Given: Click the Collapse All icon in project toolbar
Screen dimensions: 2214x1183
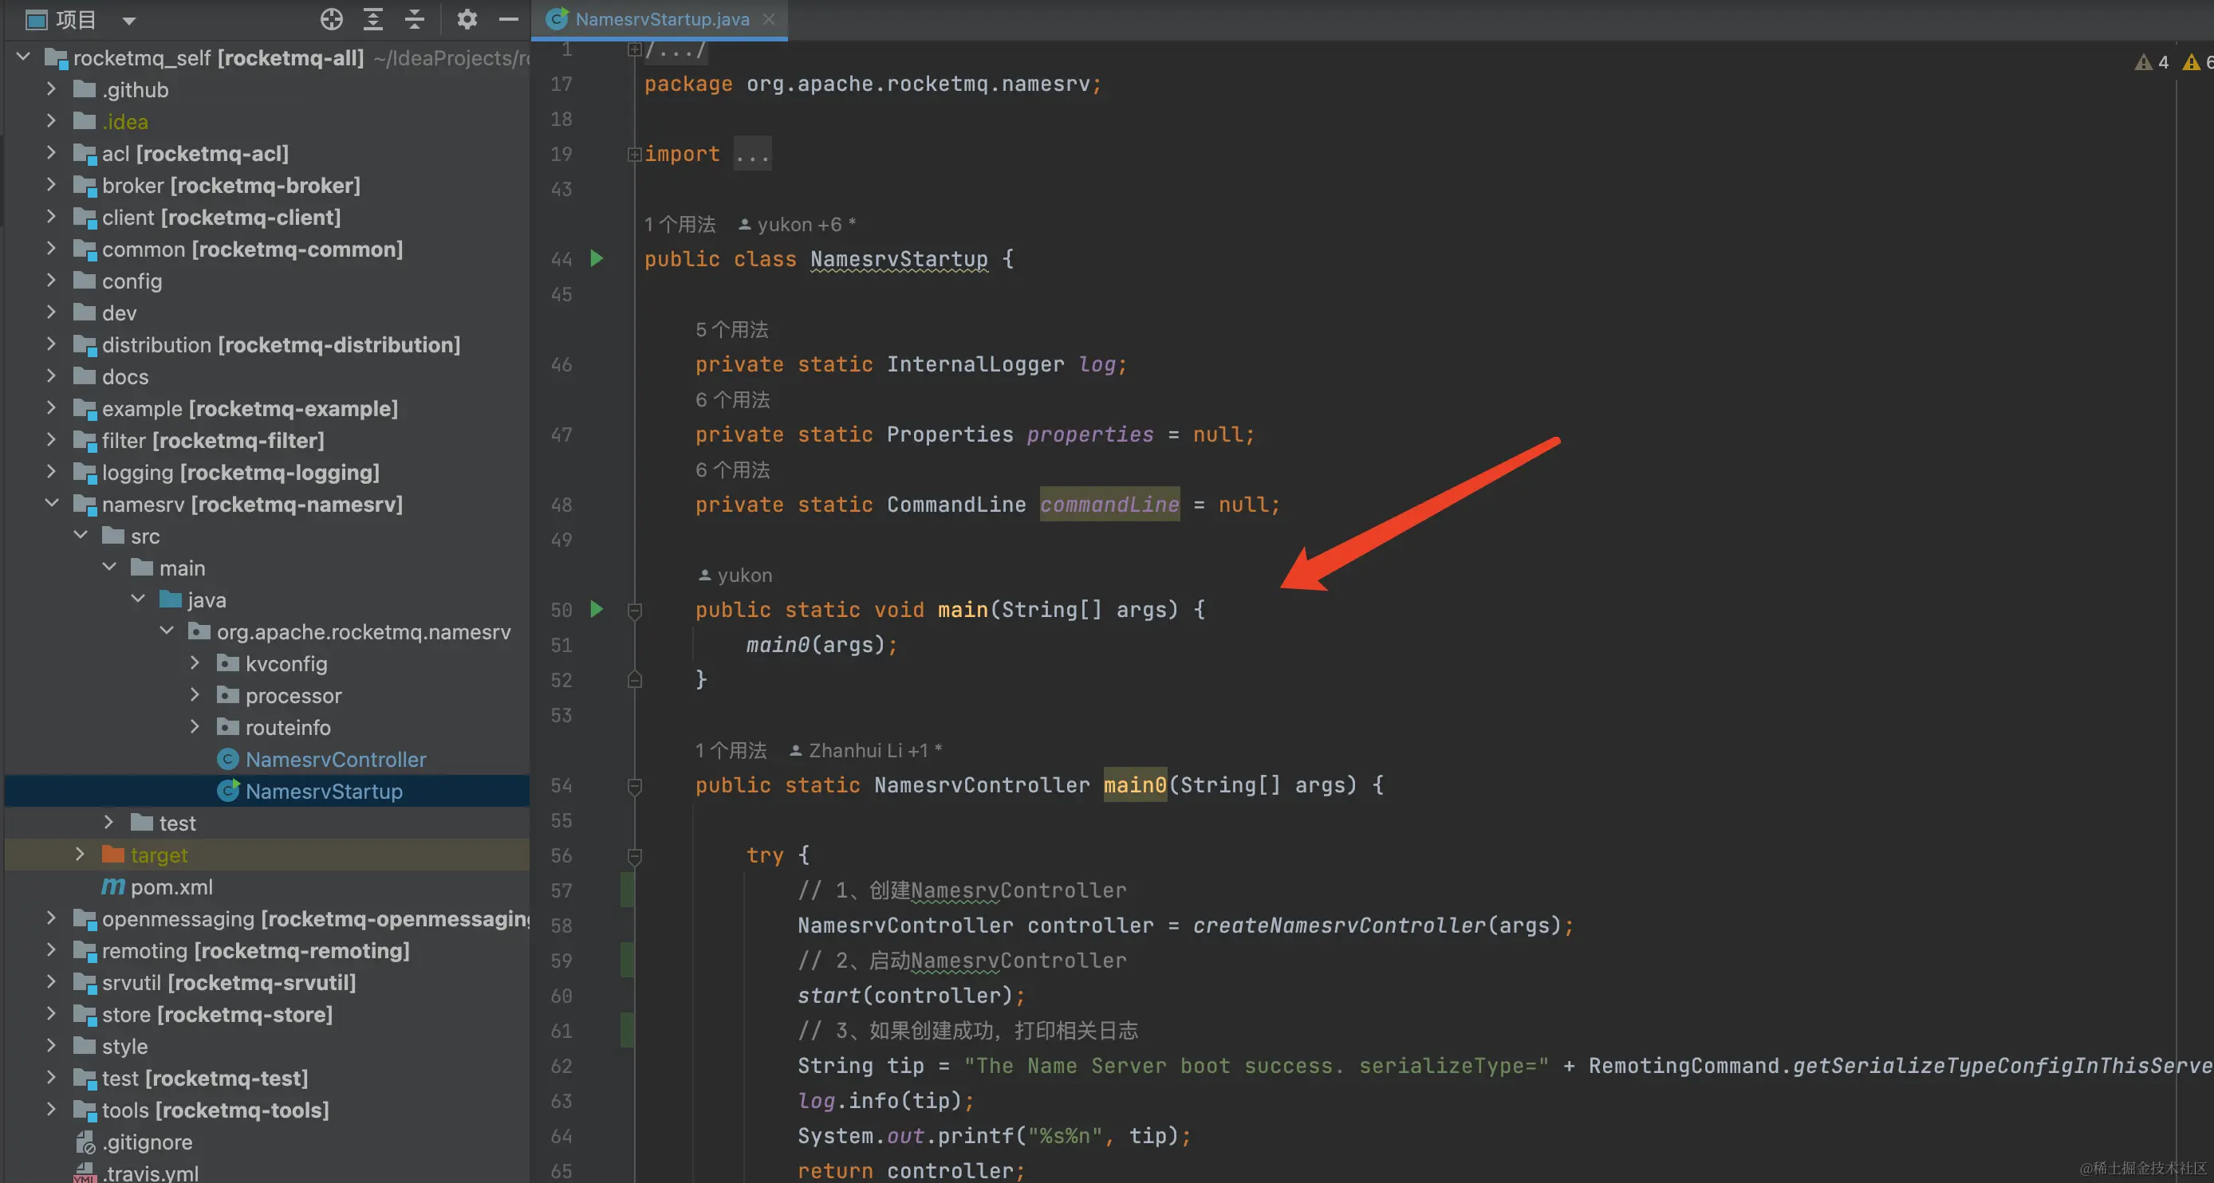Looking at the screenshot, I should (415, 19).
